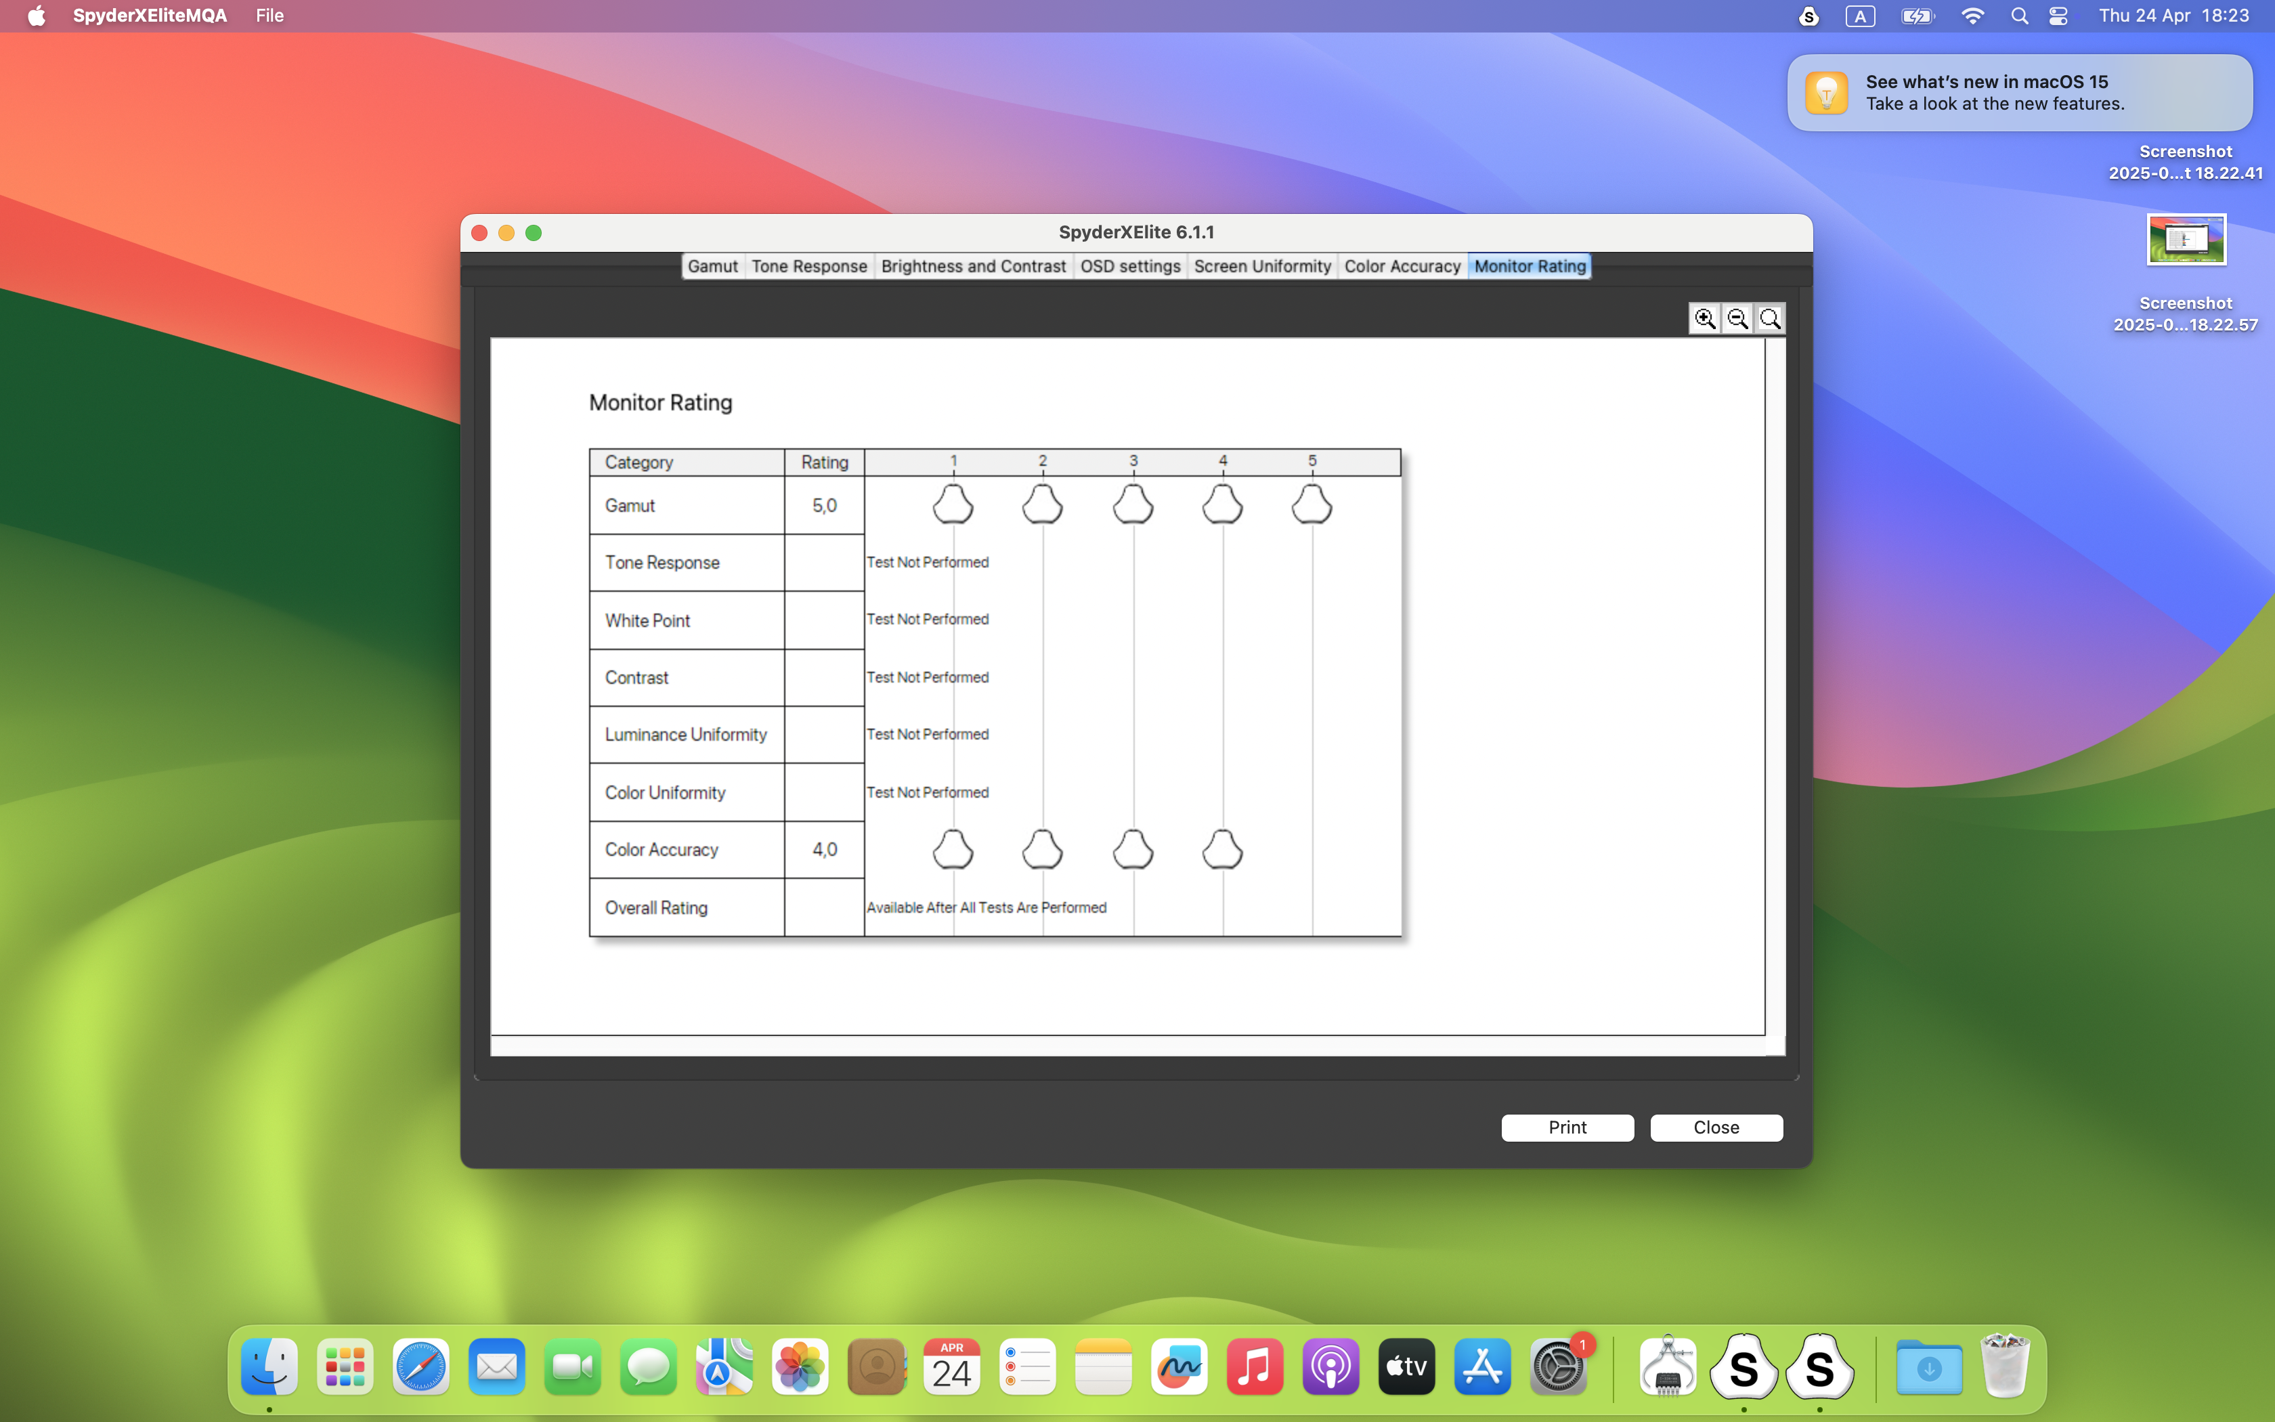Click the zoom in magnifier icon

point(1704,319)
